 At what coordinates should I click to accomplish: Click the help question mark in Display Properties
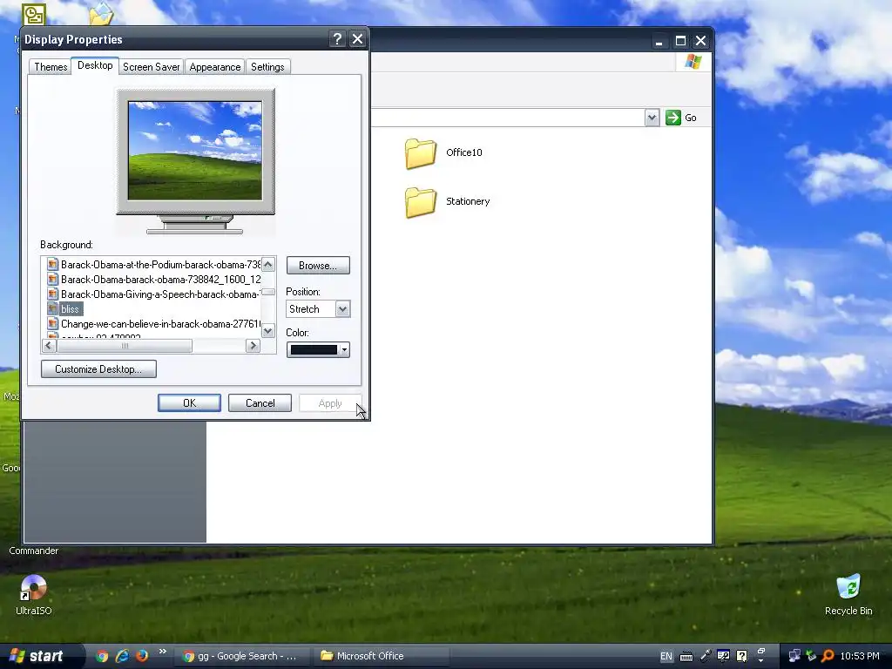tap(337, 39)
